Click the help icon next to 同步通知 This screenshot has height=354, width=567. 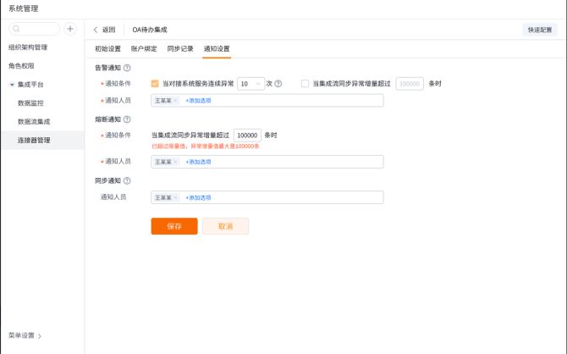(127, 180)
